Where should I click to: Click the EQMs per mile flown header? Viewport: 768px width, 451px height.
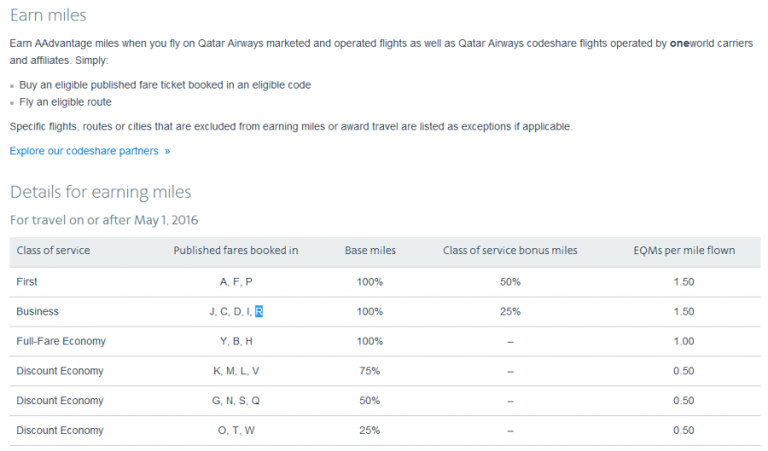pos(682,251)
